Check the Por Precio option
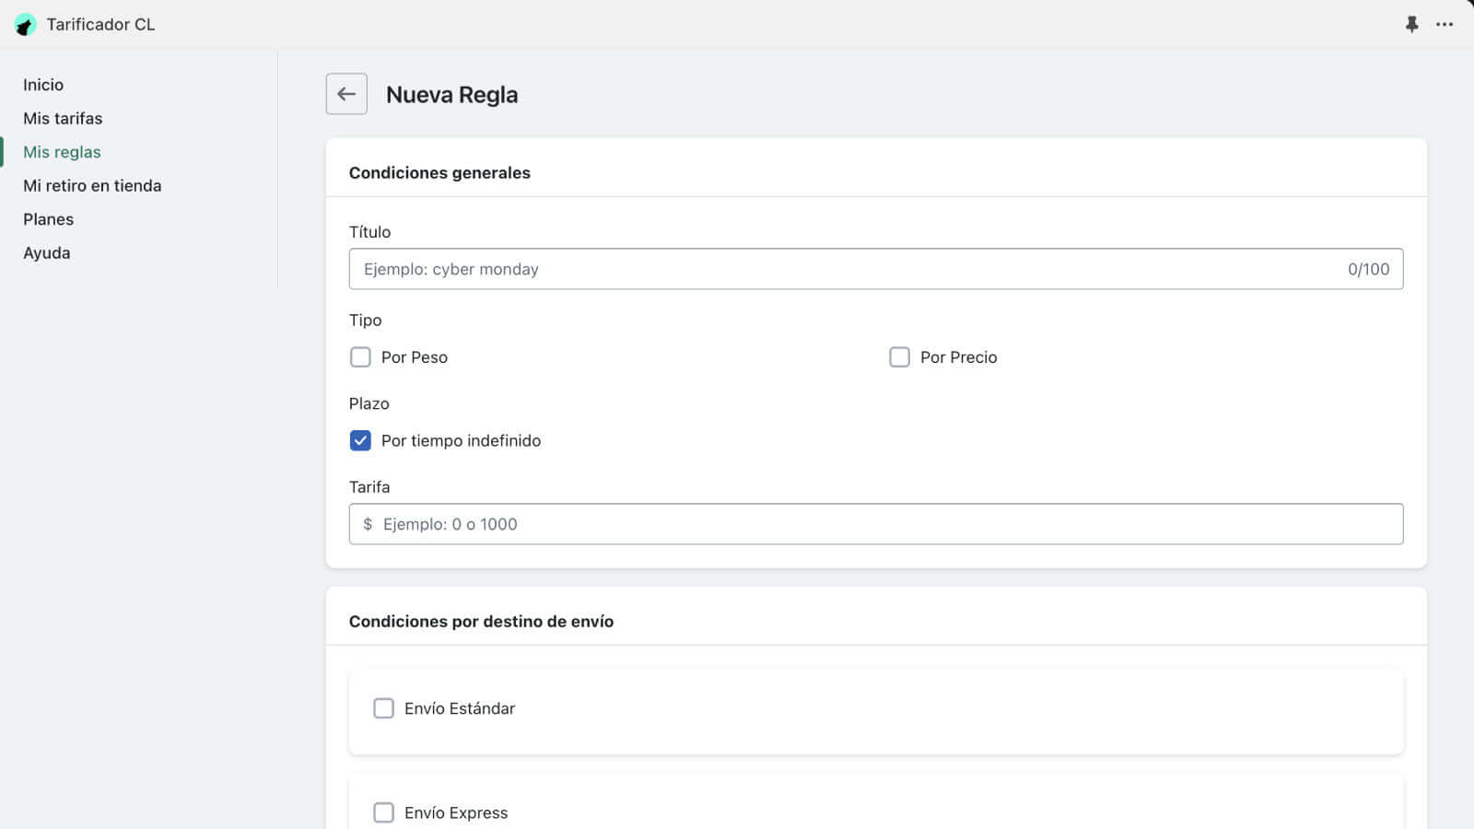Viewport: 1474px width, 829px height. pyautogui.click(x=899, y=357)
